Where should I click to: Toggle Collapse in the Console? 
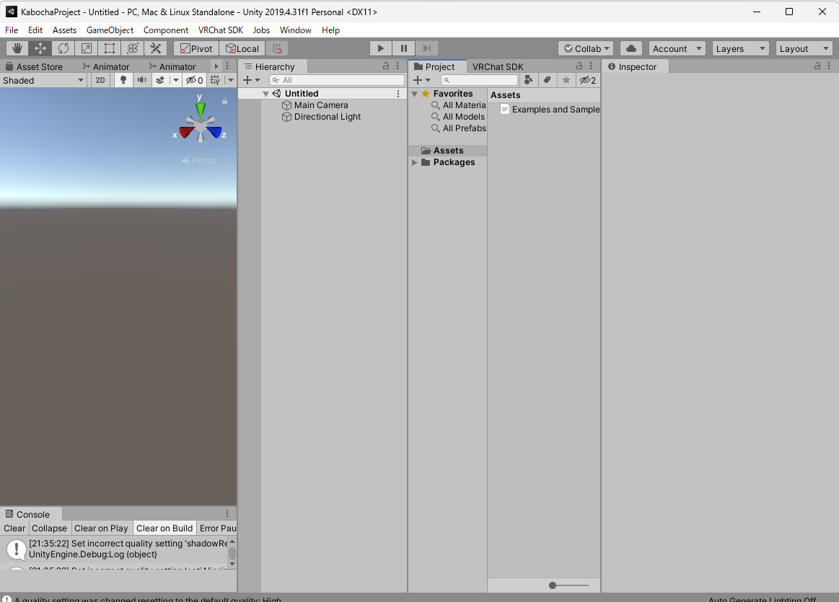(49, 528)
